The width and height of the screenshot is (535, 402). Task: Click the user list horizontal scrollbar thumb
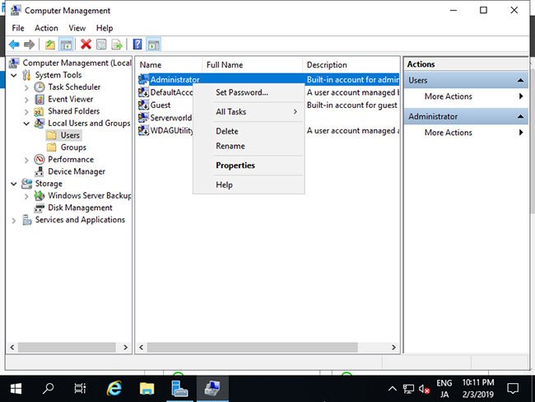pos(252,348)
